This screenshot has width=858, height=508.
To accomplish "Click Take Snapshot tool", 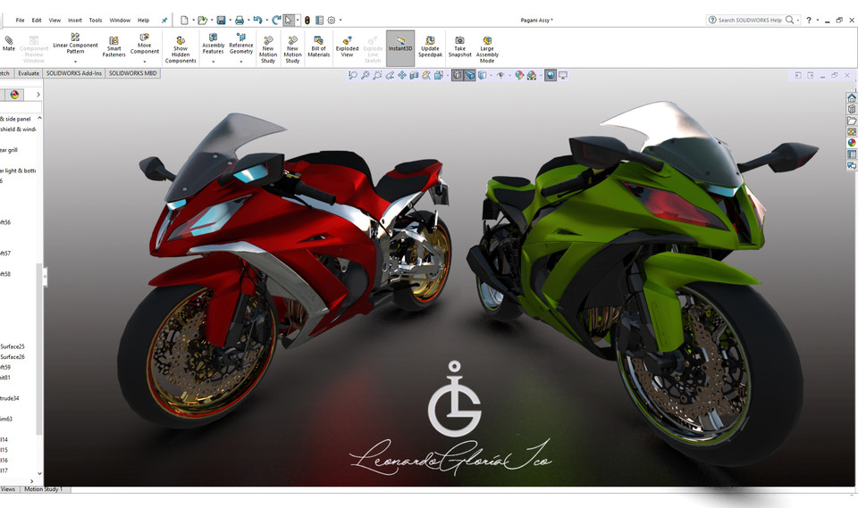I will pyautogui.click(x=459, y=46).
